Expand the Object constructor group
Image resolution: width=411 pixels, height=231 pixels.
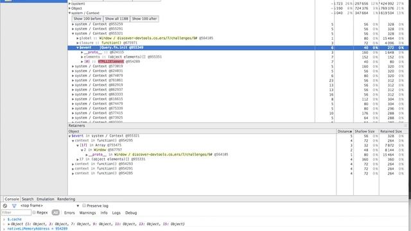coord(70,8)
